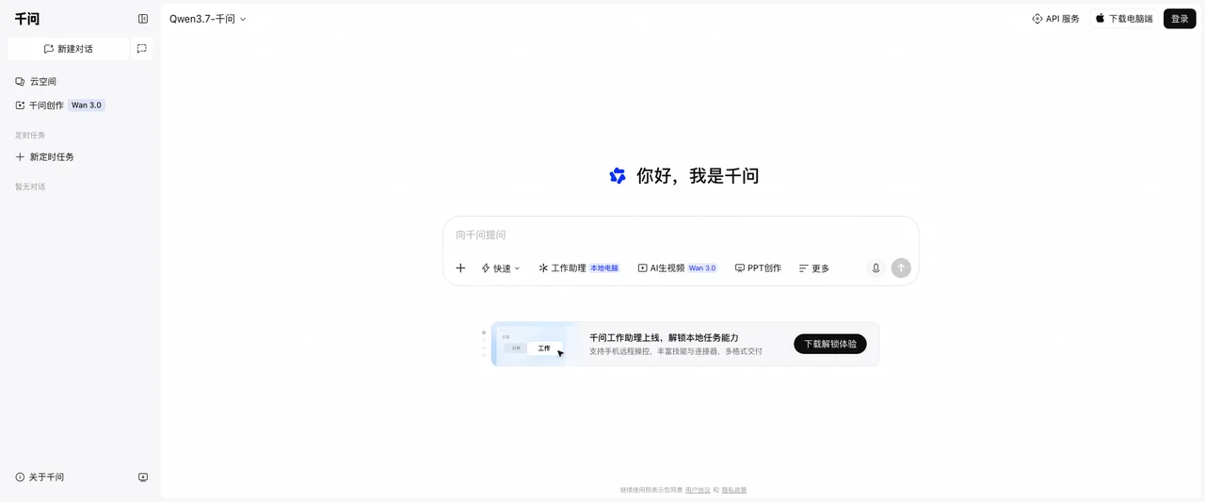Open 关于千问 about page
Screen dimensions: 1205x502
click(x=40, y=478)
